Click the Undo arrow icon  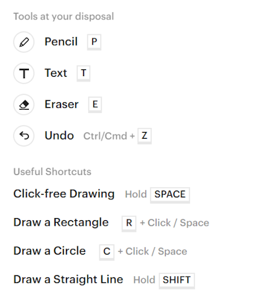24,136
